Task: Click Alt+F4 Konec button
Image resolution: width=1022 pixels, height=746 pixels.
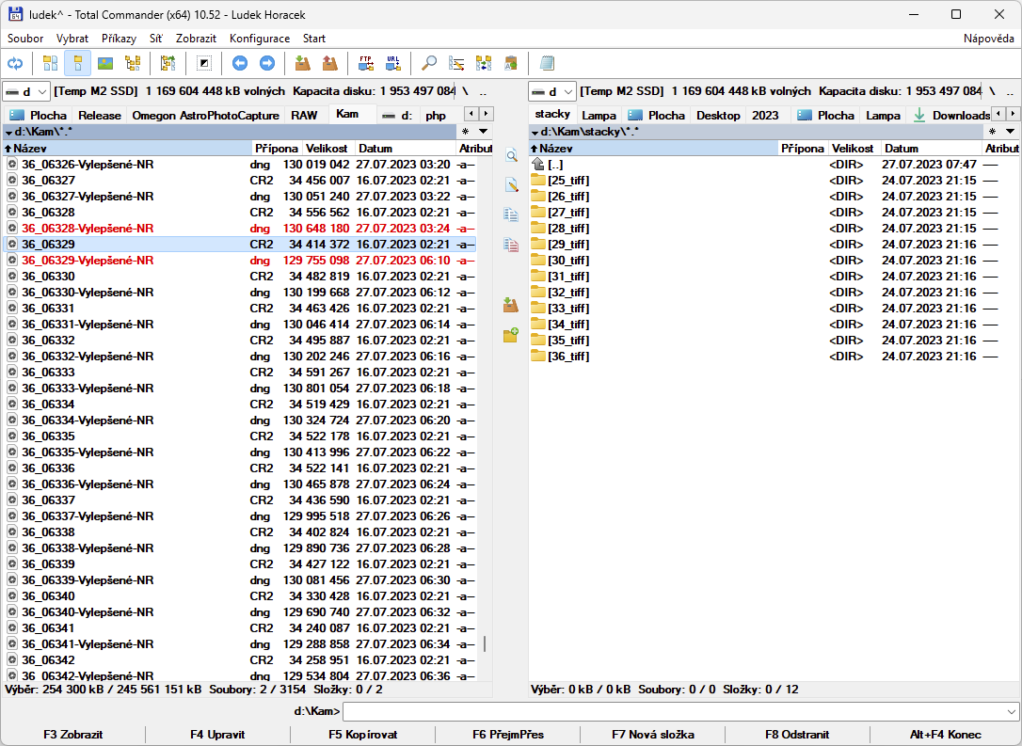Action: click(945, 735)
